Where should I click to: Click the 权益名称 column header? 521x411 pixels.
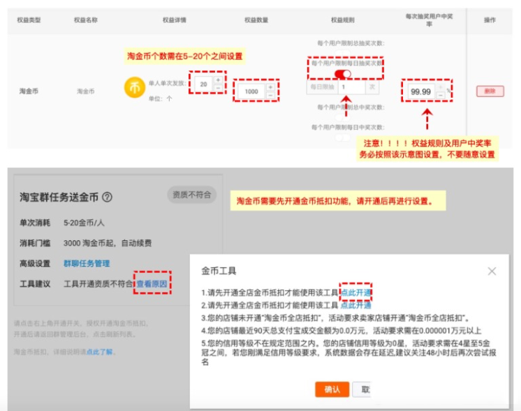[86, 20]
